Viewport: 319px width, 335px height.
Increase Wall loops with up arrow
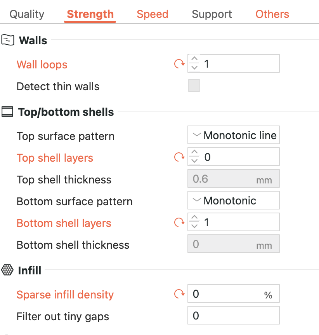194,59
